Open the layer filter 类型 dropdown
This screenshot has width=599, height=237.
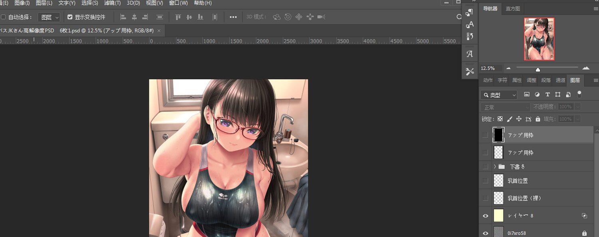tap(499, 95)
